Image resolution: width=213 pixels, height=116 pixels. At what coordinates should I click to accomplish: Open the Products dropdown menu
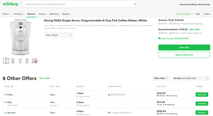[x=19, y=14]
